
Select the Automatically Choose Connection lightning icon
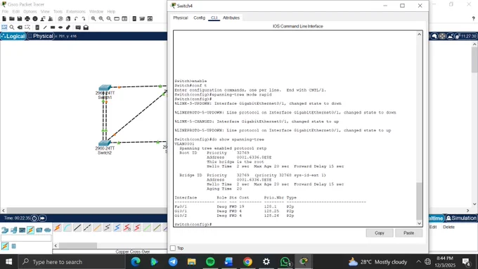click(x=58, y=228)
